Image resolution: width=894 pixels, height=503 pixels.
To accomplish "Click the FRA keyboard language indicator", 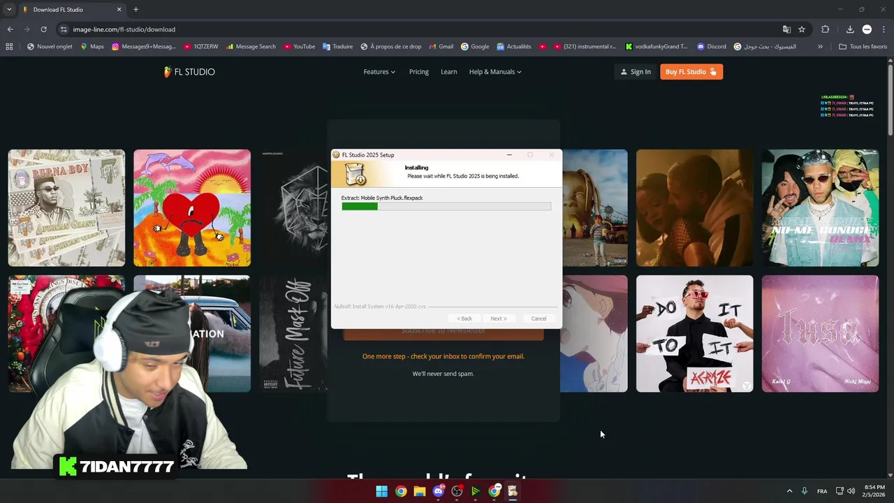I will point(822,491).
